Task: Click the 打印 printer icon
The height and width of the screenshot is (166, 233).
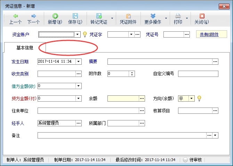Action: (x=178, y=16)
